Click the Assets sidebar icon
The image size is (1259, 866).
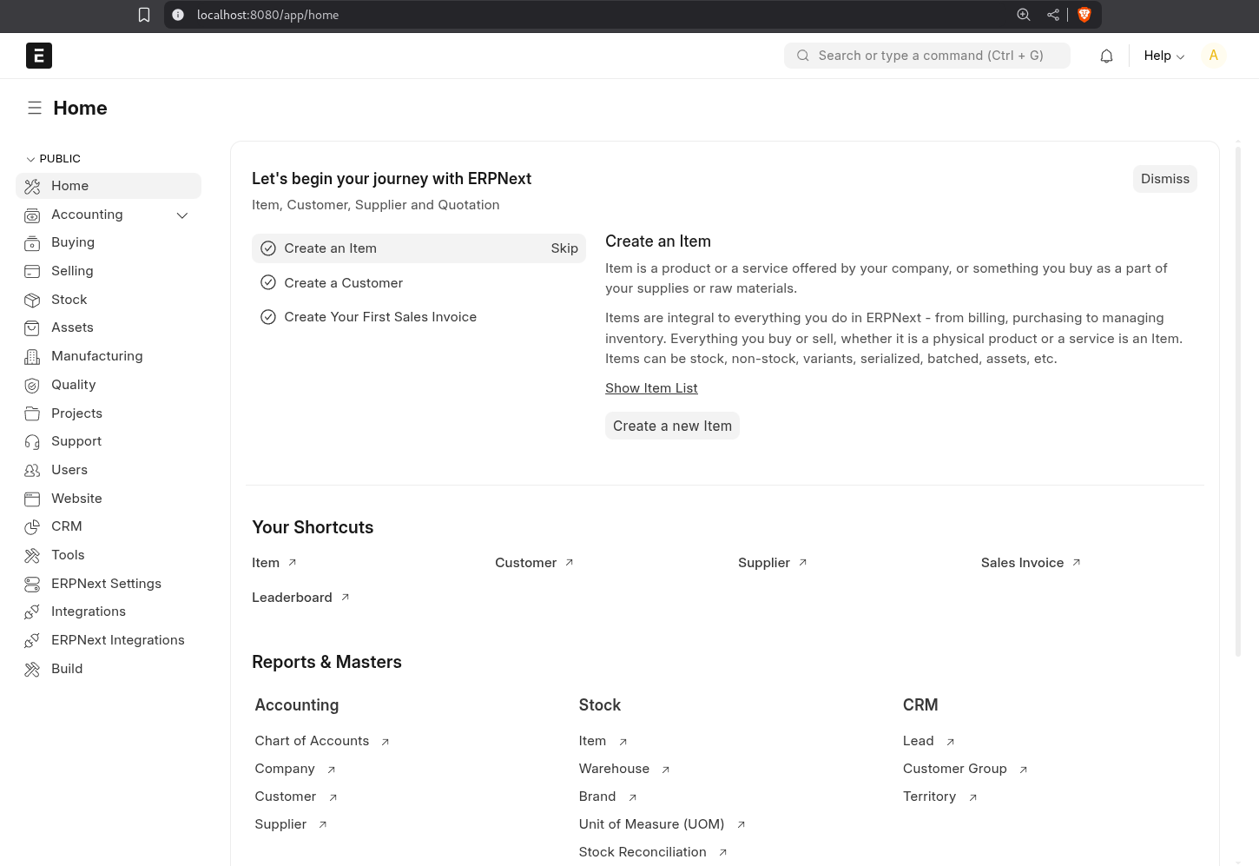pos(32,328)
